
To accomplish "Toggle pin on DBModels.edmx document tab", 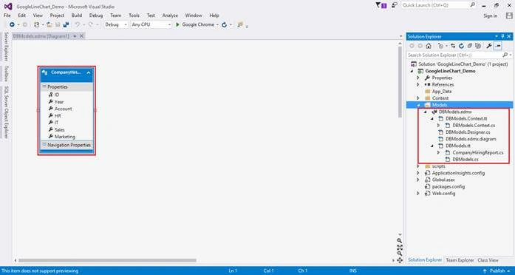I will (x=75, y=36).
